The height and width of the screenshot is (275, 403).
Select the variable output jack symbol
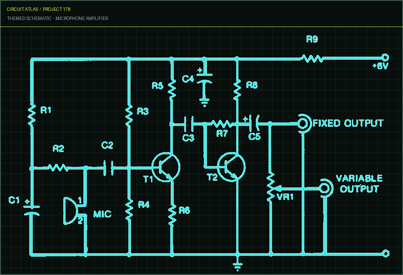pyautogui.click(x=326, y=188)
